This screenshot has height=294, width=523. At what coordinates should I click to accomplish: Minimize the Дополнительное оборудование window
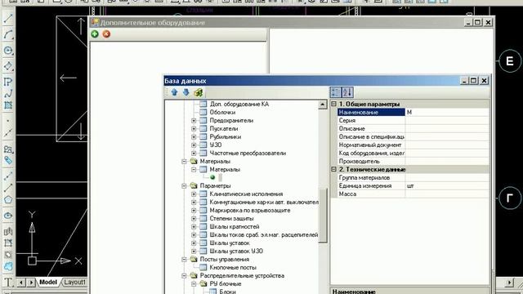pos(468,22)
